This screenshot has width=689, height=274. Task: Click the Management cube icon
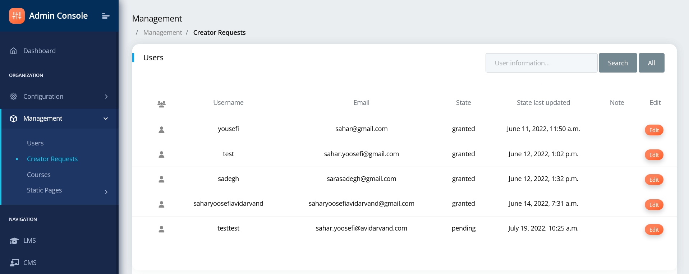tap(14, 119)
